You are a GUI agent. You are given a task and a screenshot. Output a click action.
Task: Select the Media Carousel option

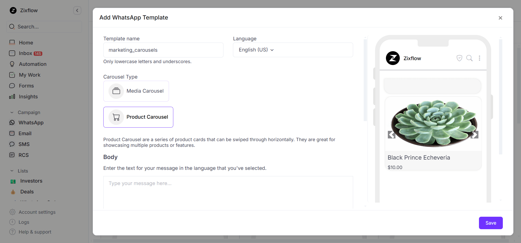click(x=136, y=91)
